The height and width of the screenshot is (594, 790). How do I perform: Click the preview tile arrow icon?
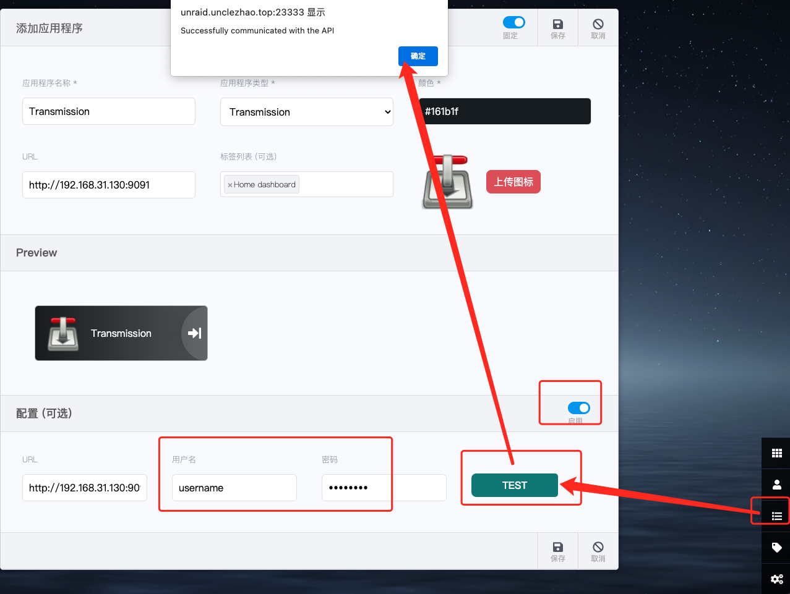(x=194, y=333)
